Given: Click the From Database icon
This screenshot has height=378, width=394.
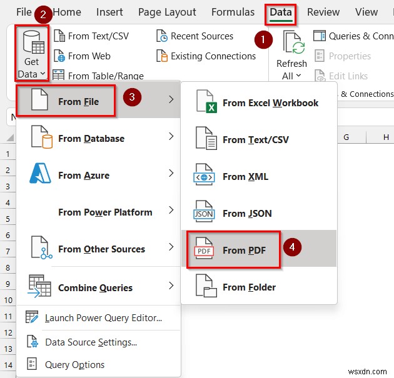Looking at the screenshot, I should pyautogui.click(x=41, y=137).
